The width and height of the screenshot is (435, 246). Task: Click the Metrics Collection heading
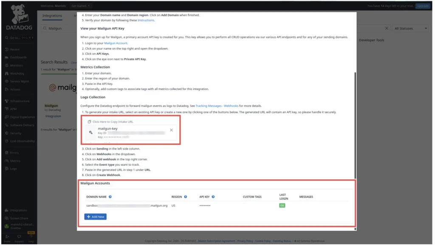point(95,67)
